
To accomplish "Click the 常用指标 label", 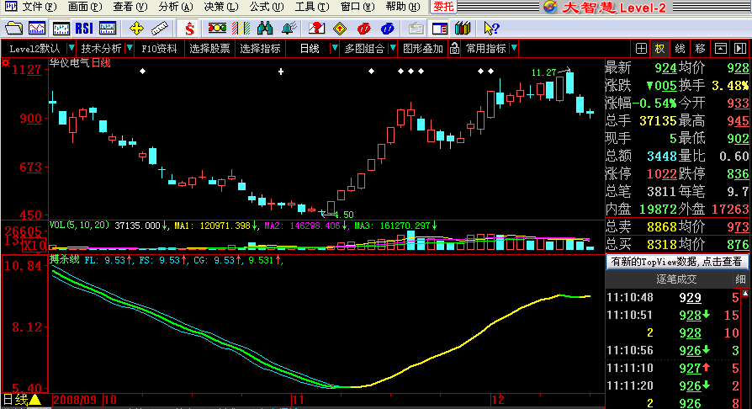I will (x=486, y=49).
